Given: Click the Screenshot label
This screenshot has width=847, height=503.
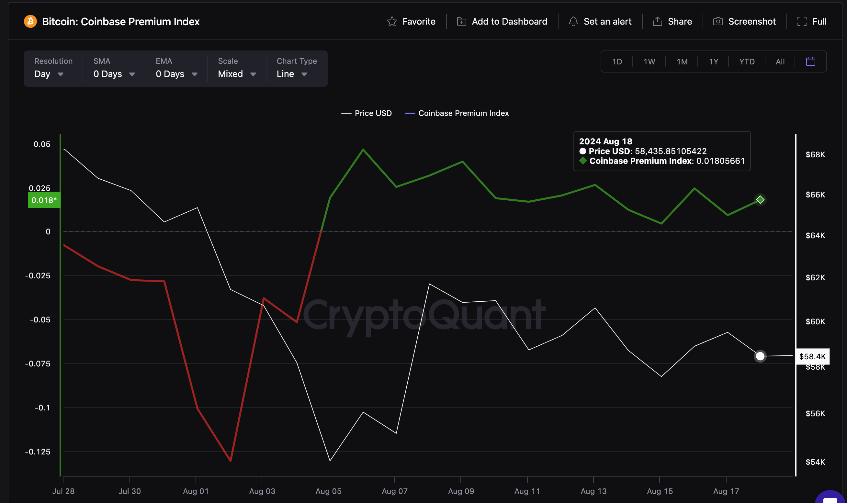Looking at the screenshot, I should (x=752, y=21).
